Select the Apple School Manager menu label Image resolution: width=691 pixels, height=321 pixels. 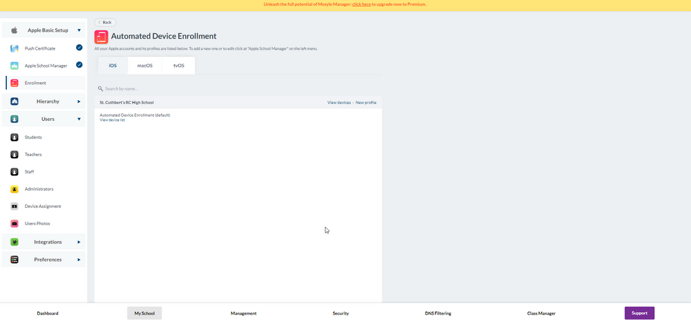tap(46, 66)
